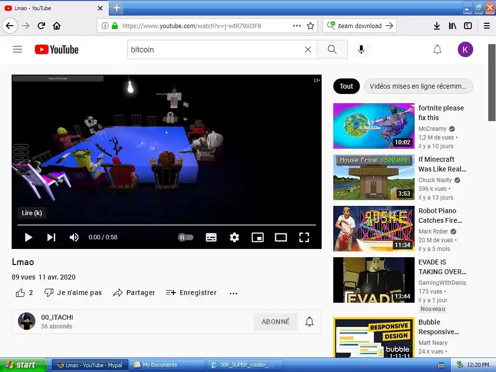Screen dimensions: 496x372
Task: Open 'If Minecraft Was Like Real' title
Action: click(442, 164)
